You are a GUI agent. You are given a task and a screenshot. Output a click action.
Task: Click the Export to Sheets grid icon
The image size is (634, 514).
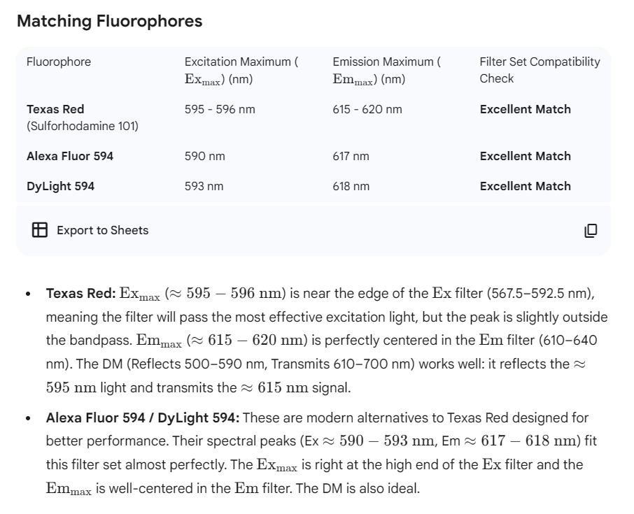coord(40,230)
